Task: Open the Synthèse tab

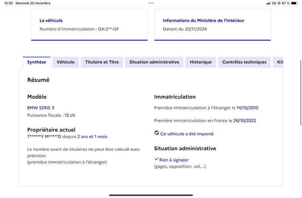Action: pos(37,62)
